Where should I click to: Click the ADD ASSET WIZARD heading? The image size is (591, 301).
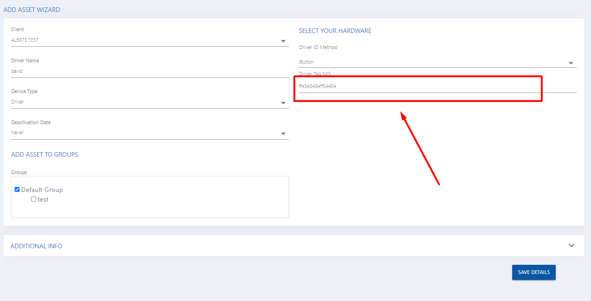(32, 10)
